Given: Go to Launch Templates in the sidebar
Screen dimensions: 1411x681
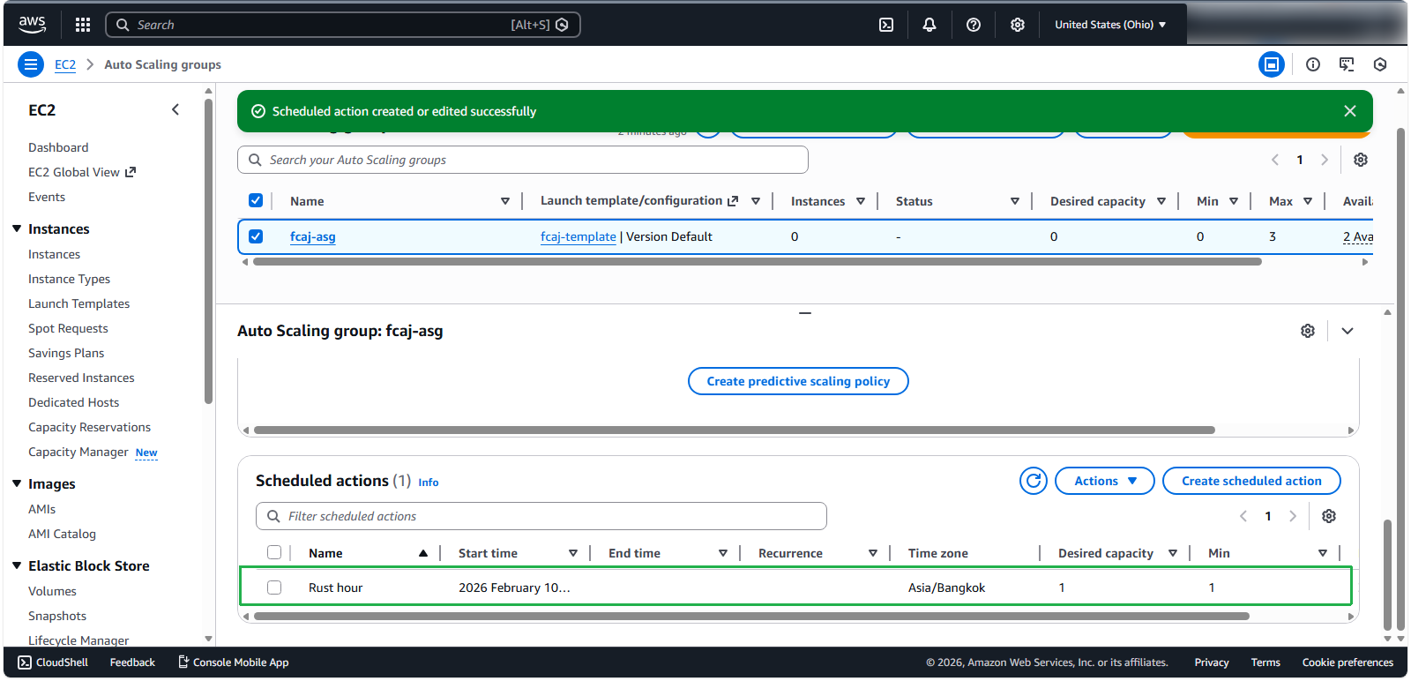Looking at the screenshot, I should [78, 303].
